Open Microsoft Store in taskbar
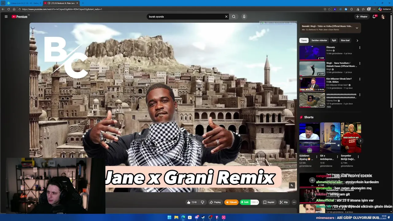 pyautogui.click(x=190, y=217)
